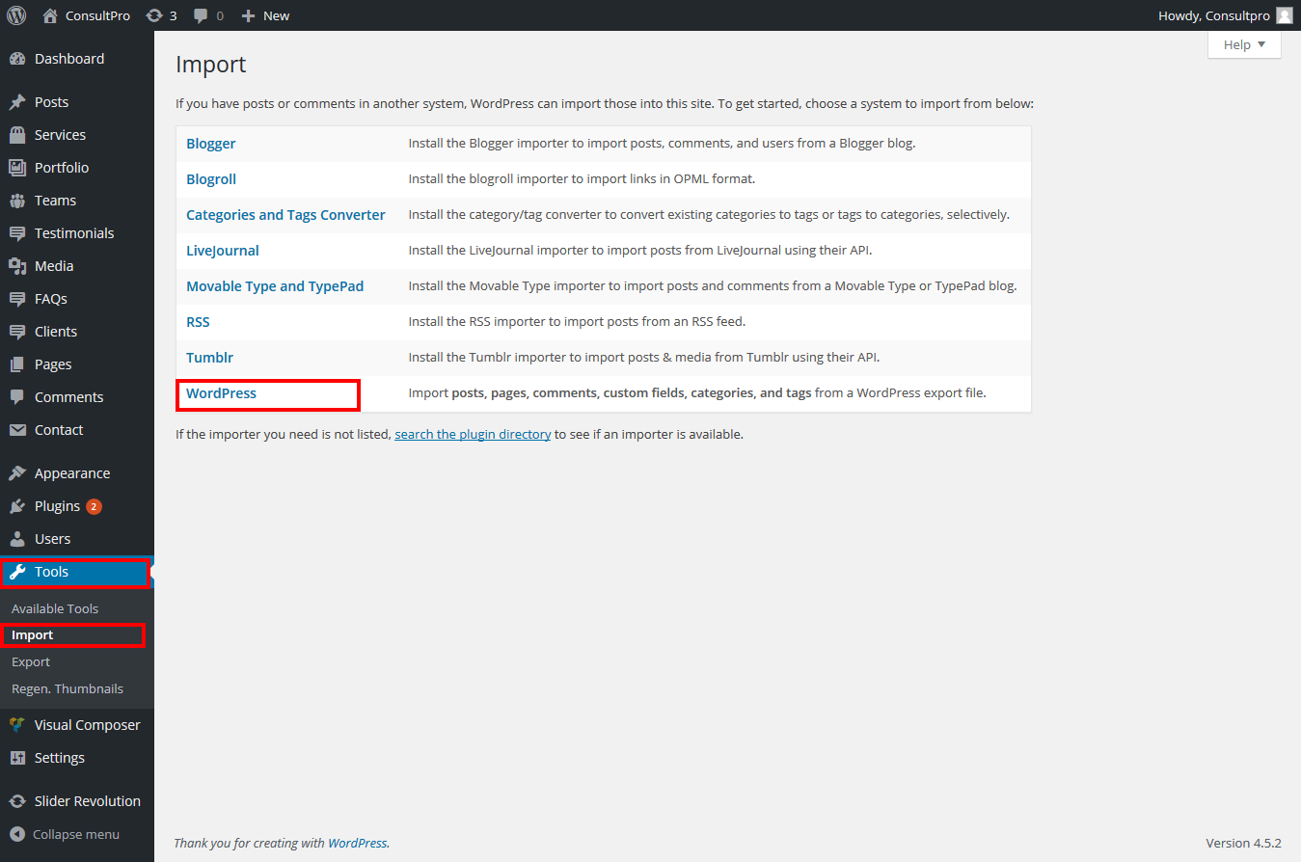Image resolution: width=1301 pixels, height=862 pixels.
Task: Choose the Tumblr importer link
Action: coord(209,358)
